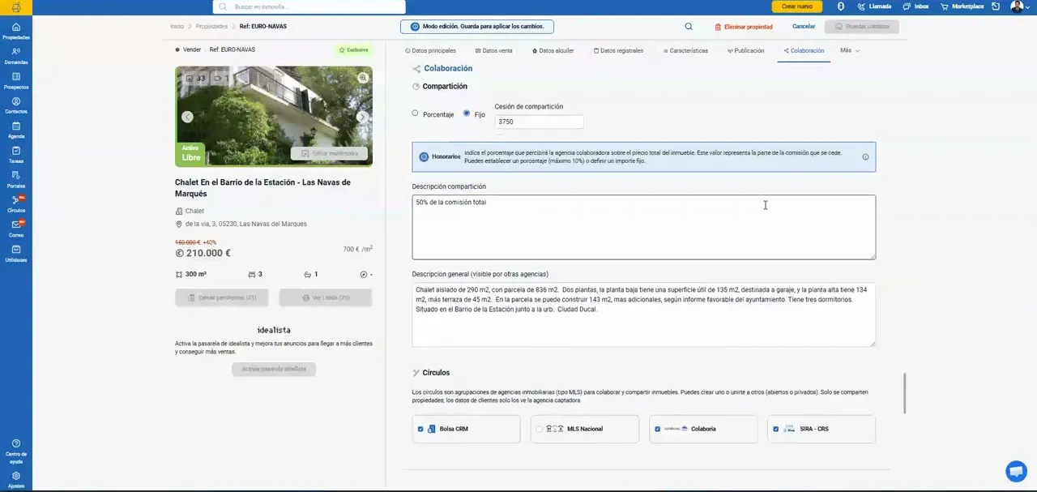Open Correo mail icon
This screenshot has height=492, width=1037.
16,229
